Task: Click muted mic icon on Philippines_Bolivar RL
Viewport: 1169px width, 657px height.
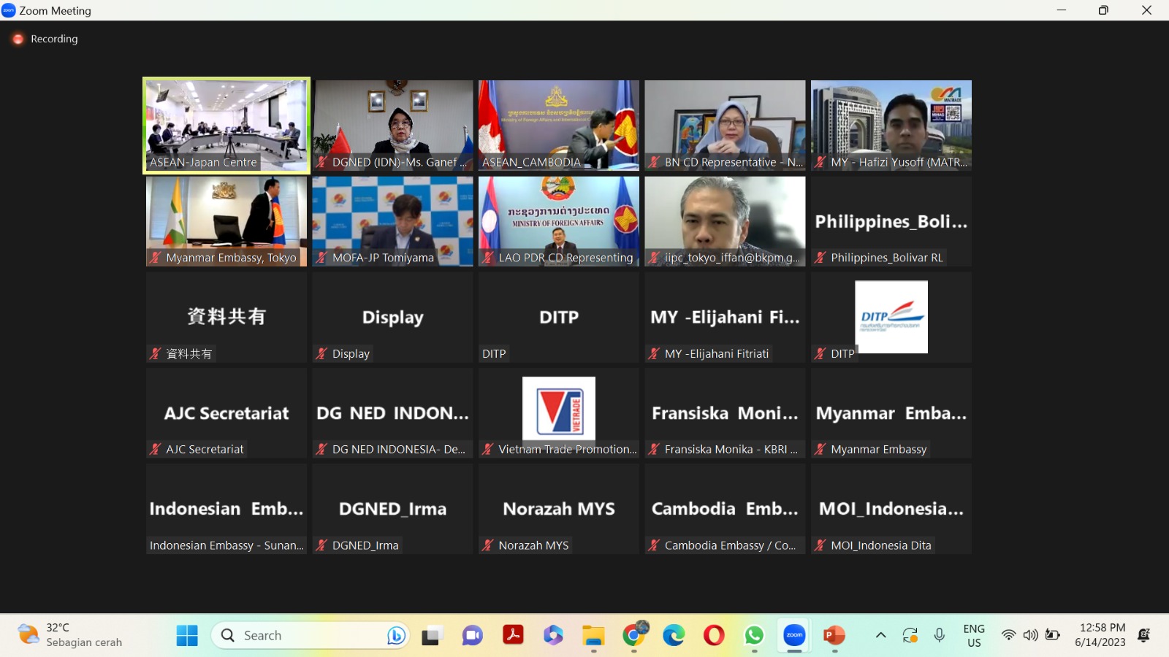Action: click(x=820, y=258)
